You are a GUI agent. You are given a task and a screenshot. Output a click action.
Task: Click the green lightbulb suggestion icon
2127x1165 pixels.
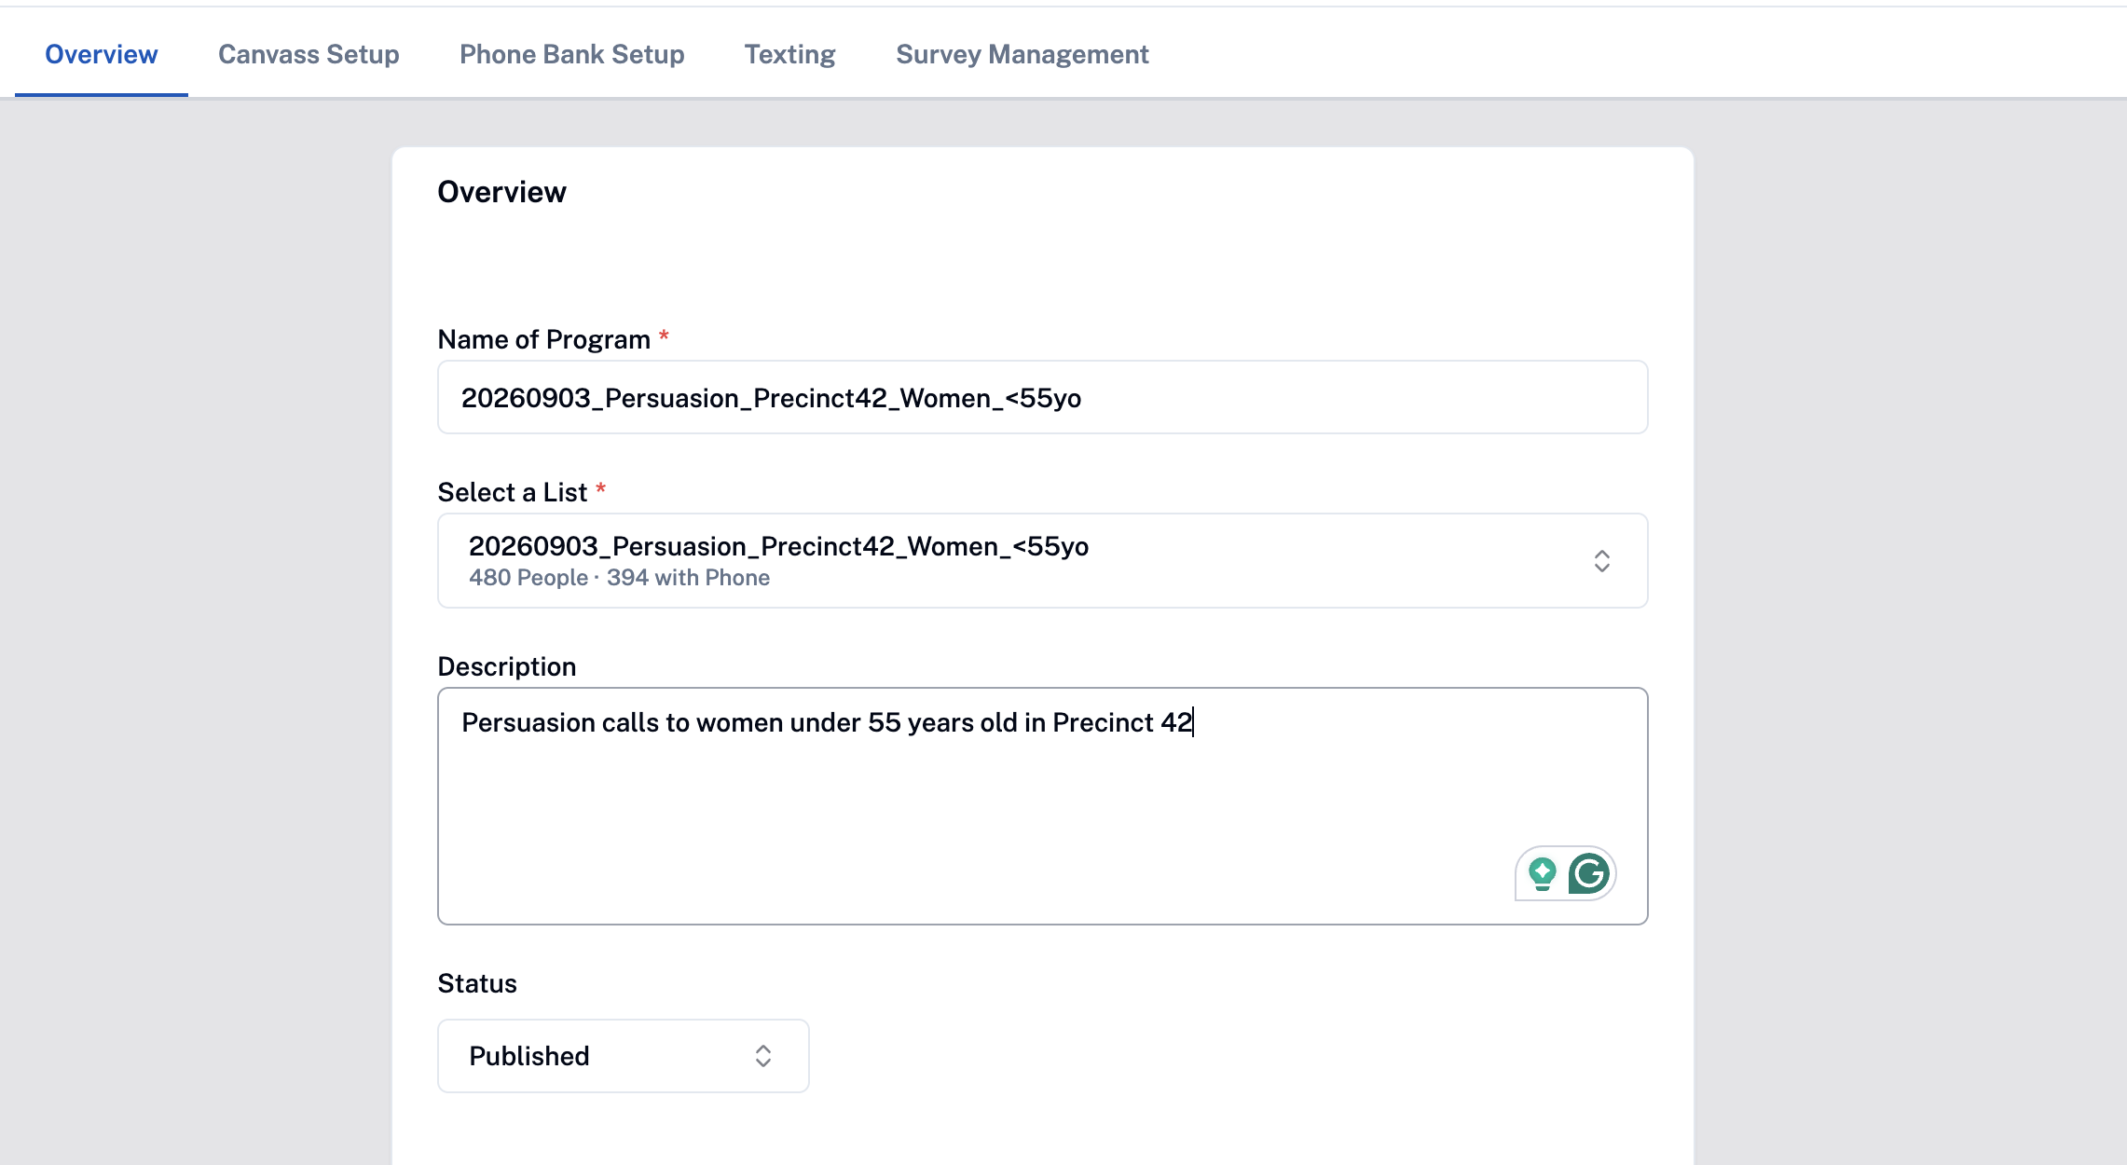1543,874
